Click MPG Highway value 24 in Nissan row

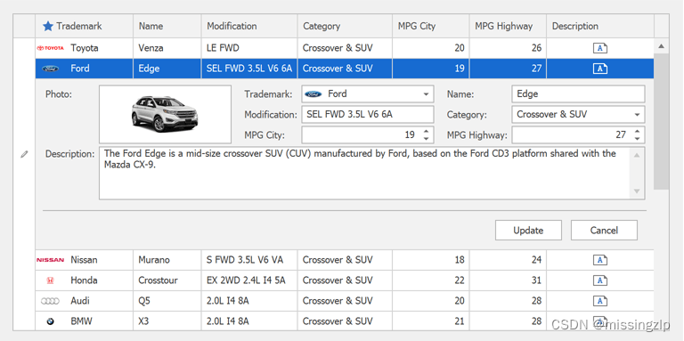pos(508,260)
